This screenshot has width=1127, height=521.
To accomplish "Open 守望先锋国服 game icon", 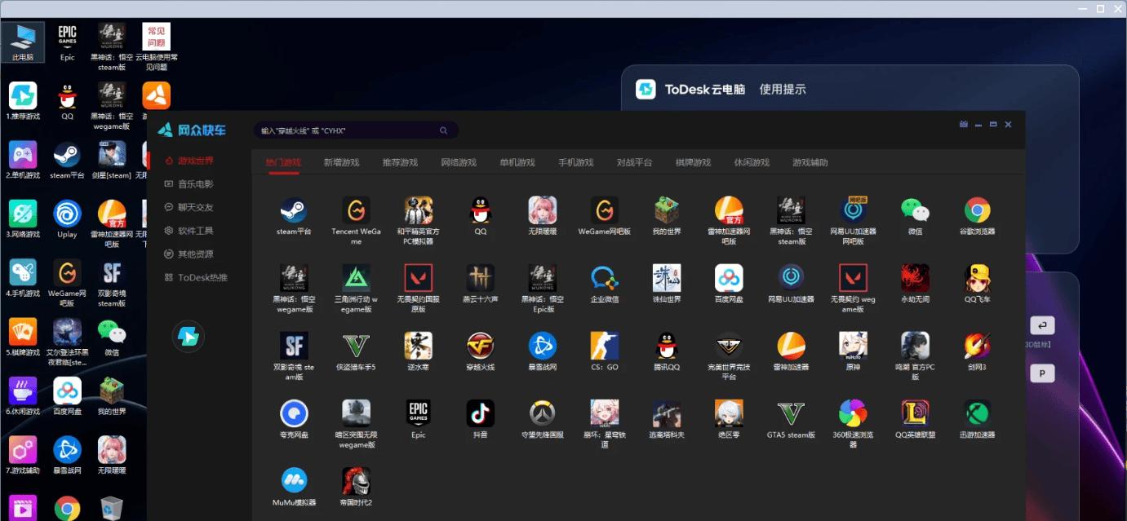I will (543, 413).
